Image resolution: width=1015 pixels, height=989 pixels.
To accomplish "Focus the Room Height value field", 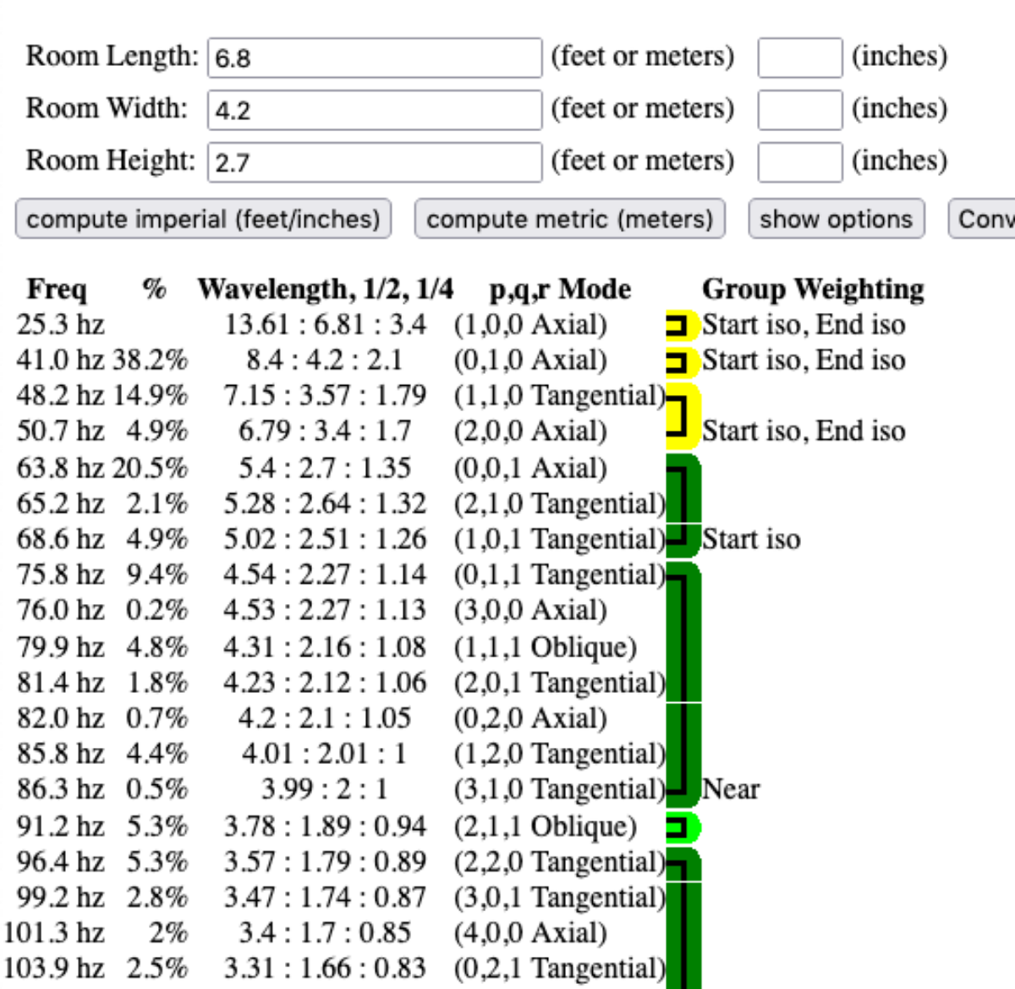I will click(374, 162).
